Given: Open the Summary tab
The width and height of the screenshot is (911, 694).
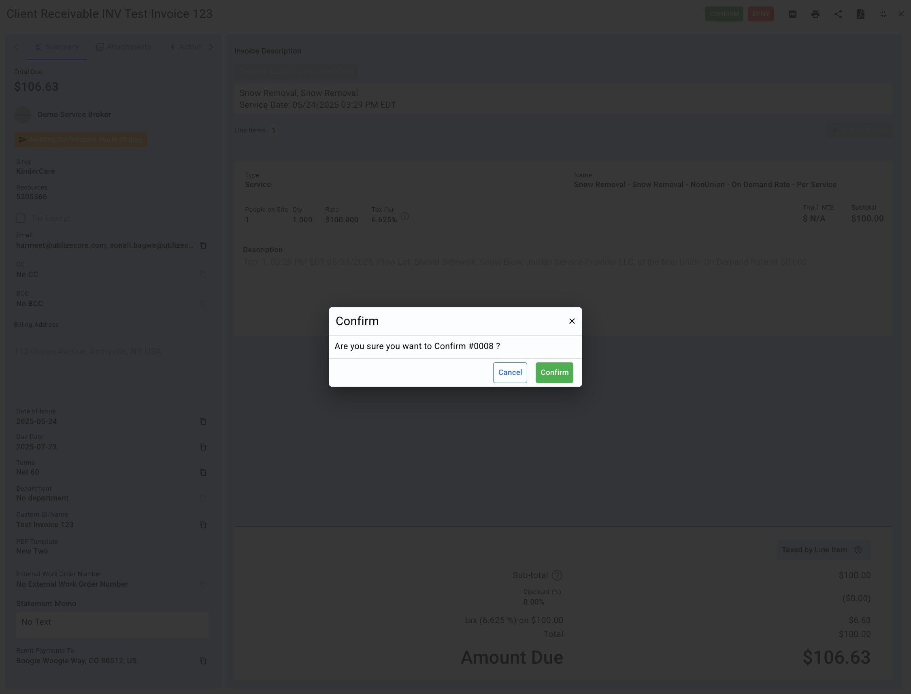Looking at the screenshot, I should point(57,47).
